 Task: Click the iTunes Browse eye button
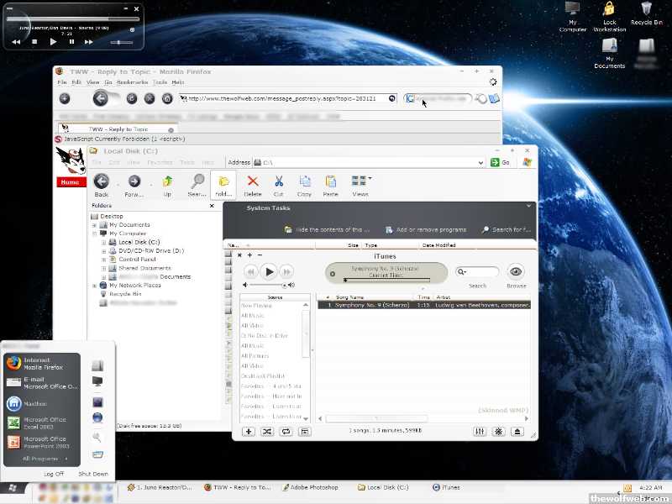tap(516, 271)
